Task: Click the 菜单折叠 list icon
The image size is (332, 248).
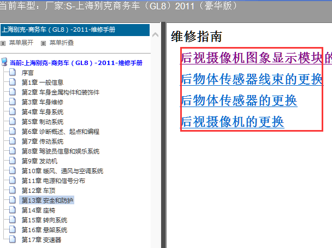Action: (43, 43)
